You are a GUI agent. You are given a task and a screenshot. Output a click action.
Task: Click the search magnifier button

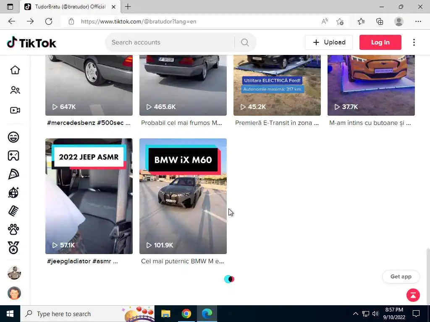245,42
